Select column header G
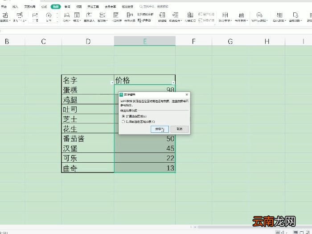Image resolution: width=312 pixels, height=234 pixels. coord(230,41)
